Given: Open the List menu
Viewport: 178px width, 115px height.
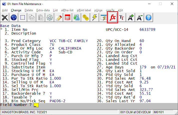Looking at the screenshot, I should click(x=55, y=10).
